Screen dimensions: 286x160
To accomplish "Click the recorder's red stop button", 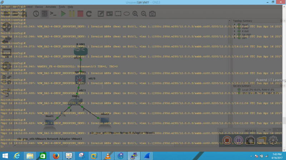I will pyautogui.click(x=227, y=140).
